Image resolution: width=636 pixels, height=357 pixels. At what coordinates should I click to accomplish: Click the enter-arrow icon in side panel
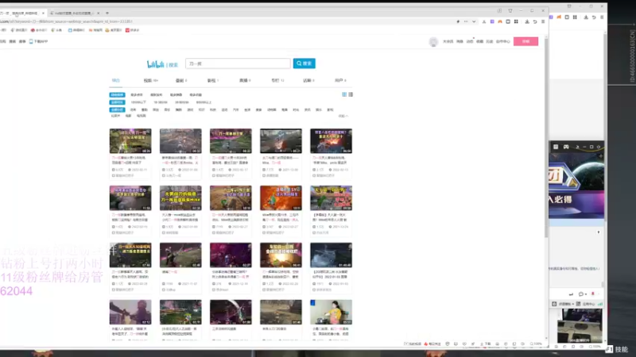[571, 294]
